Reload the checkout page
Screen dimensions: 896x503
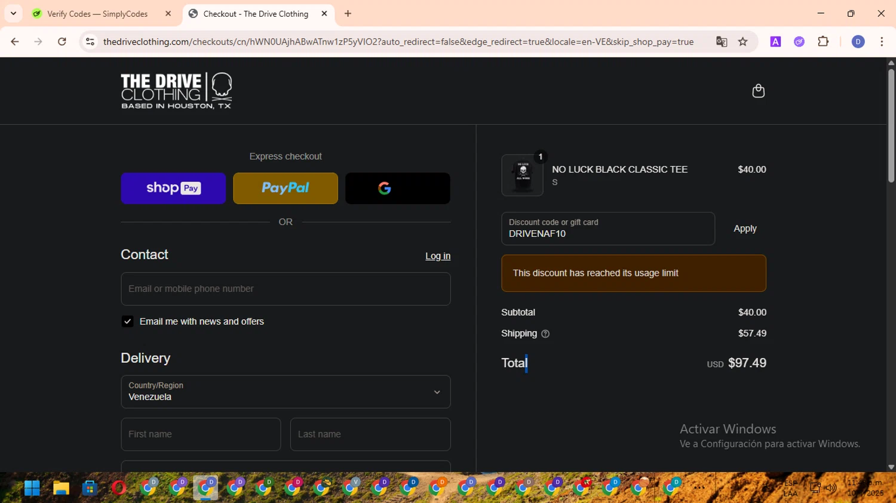(62, 42)
